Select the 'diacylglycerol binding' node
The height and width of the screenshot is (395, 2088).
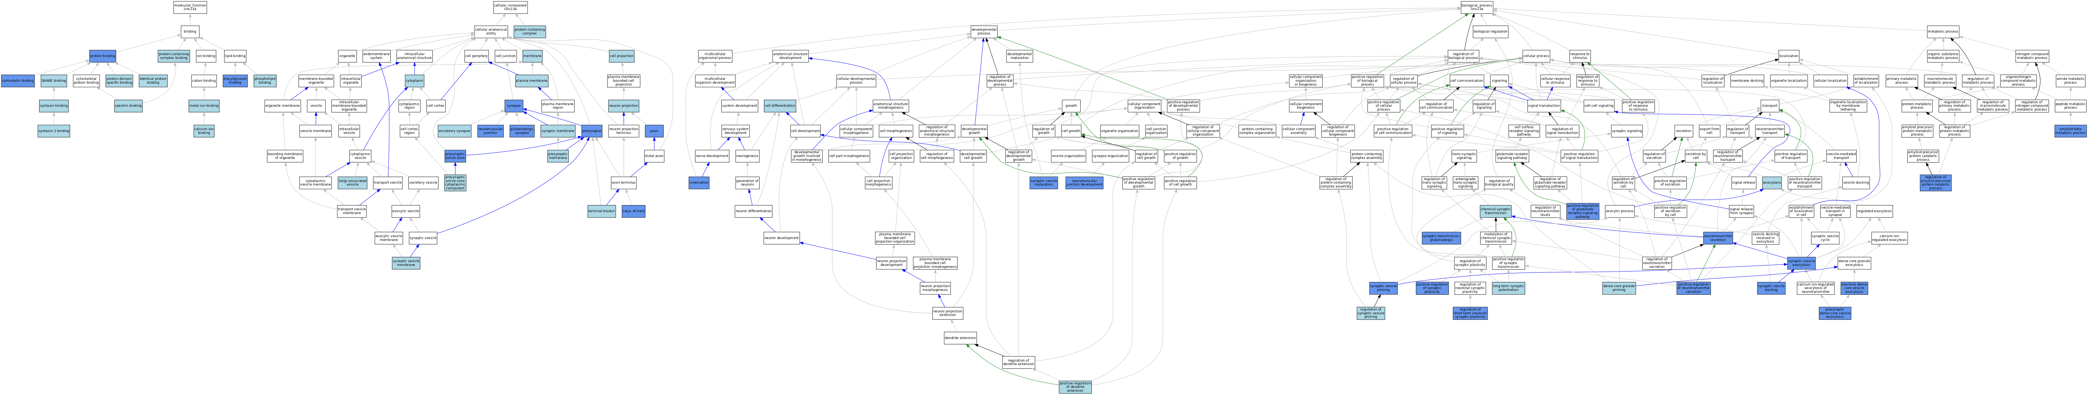[x=235, y=81]
